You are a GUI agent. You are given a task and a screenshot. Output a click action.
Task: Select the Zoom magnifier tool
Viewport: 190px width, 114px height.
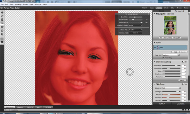click(x=2, y=34)
